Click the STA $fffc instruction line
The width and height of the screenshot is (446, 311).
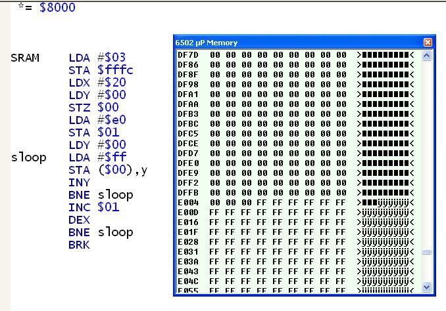[x=100, y=70]
